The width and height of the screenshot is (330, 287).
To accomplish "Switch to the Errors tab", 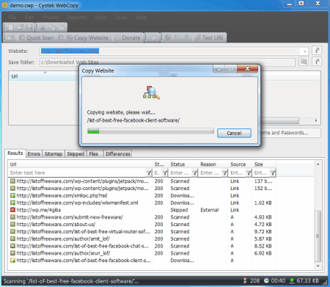I will (34, 154).
